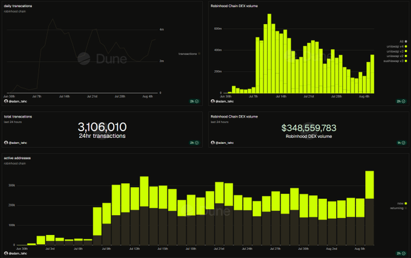Click the author avatar under the DEX volume bar chart
Viewport: 411px width, 258px height.
[213, 101]
